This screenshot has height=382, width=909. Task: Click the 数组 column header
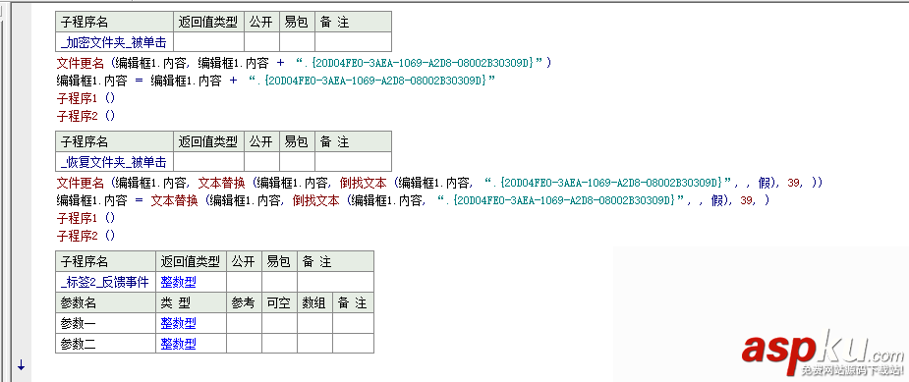pos(314,302)
